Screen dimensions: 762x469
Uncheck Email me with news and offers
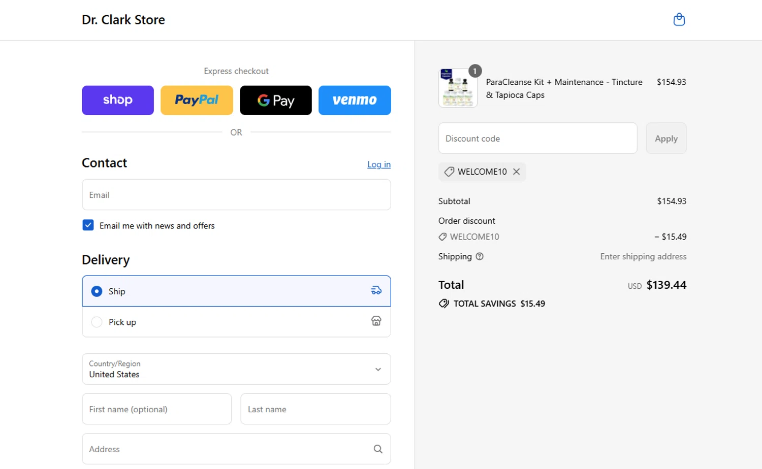click(88, 225)
